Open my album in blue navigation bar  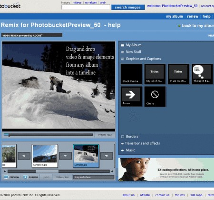pos(175,16)
